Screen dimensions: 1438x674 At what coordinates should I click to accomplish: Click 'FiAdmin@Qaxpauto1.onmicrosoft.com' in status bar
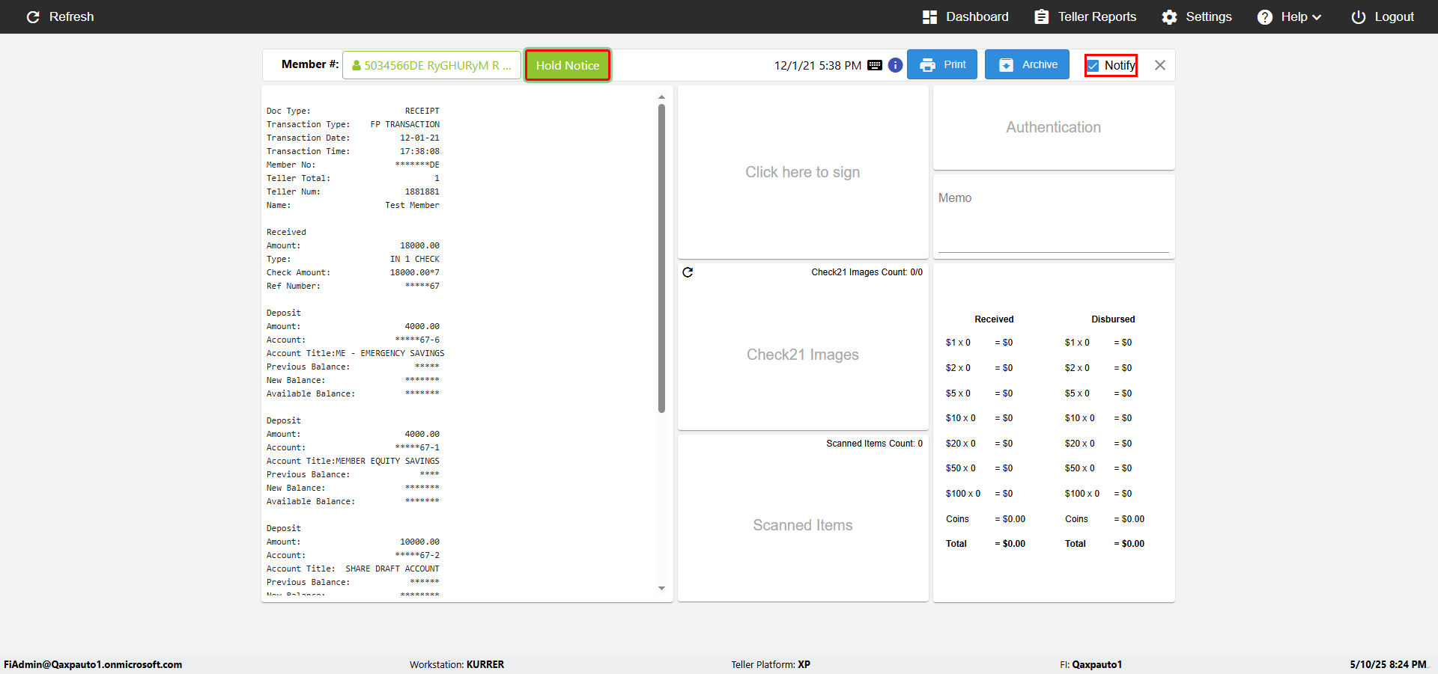pyautogui.click(x=93, y=664)
